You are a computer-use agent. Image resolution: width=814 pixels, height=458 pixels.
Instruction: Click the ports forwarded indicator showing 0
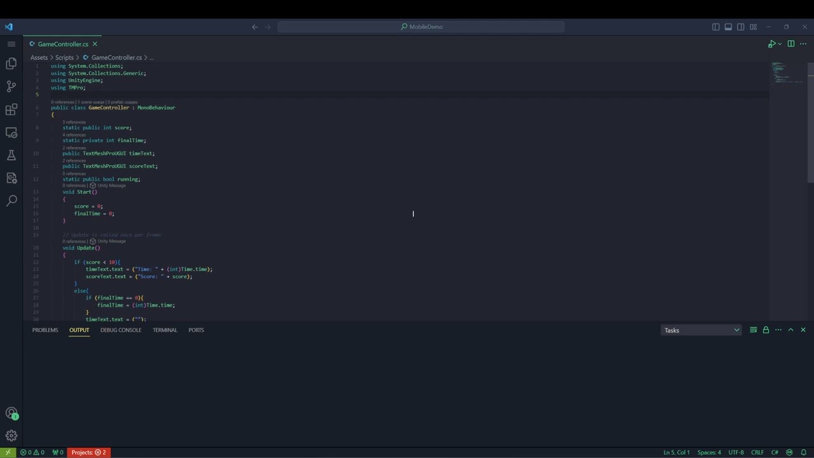click(x=58, y=452)
